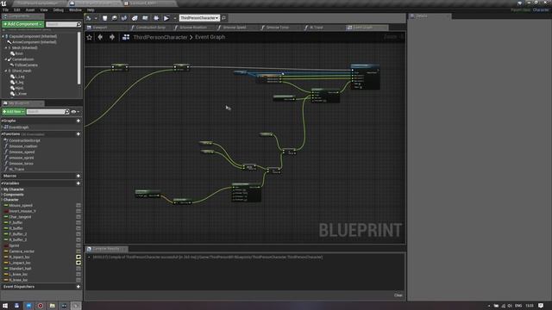Click ThirdPersonCharacter in graph breadcrumb

(160, 37)
